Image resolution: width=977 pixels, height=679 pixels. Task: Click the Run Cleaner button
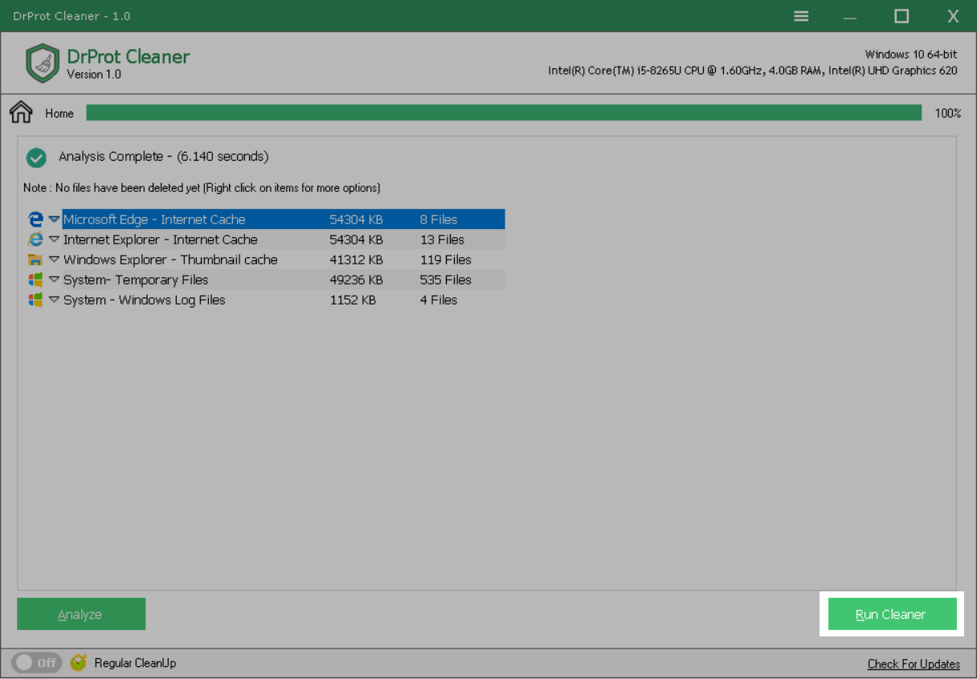tap(892, 615)
